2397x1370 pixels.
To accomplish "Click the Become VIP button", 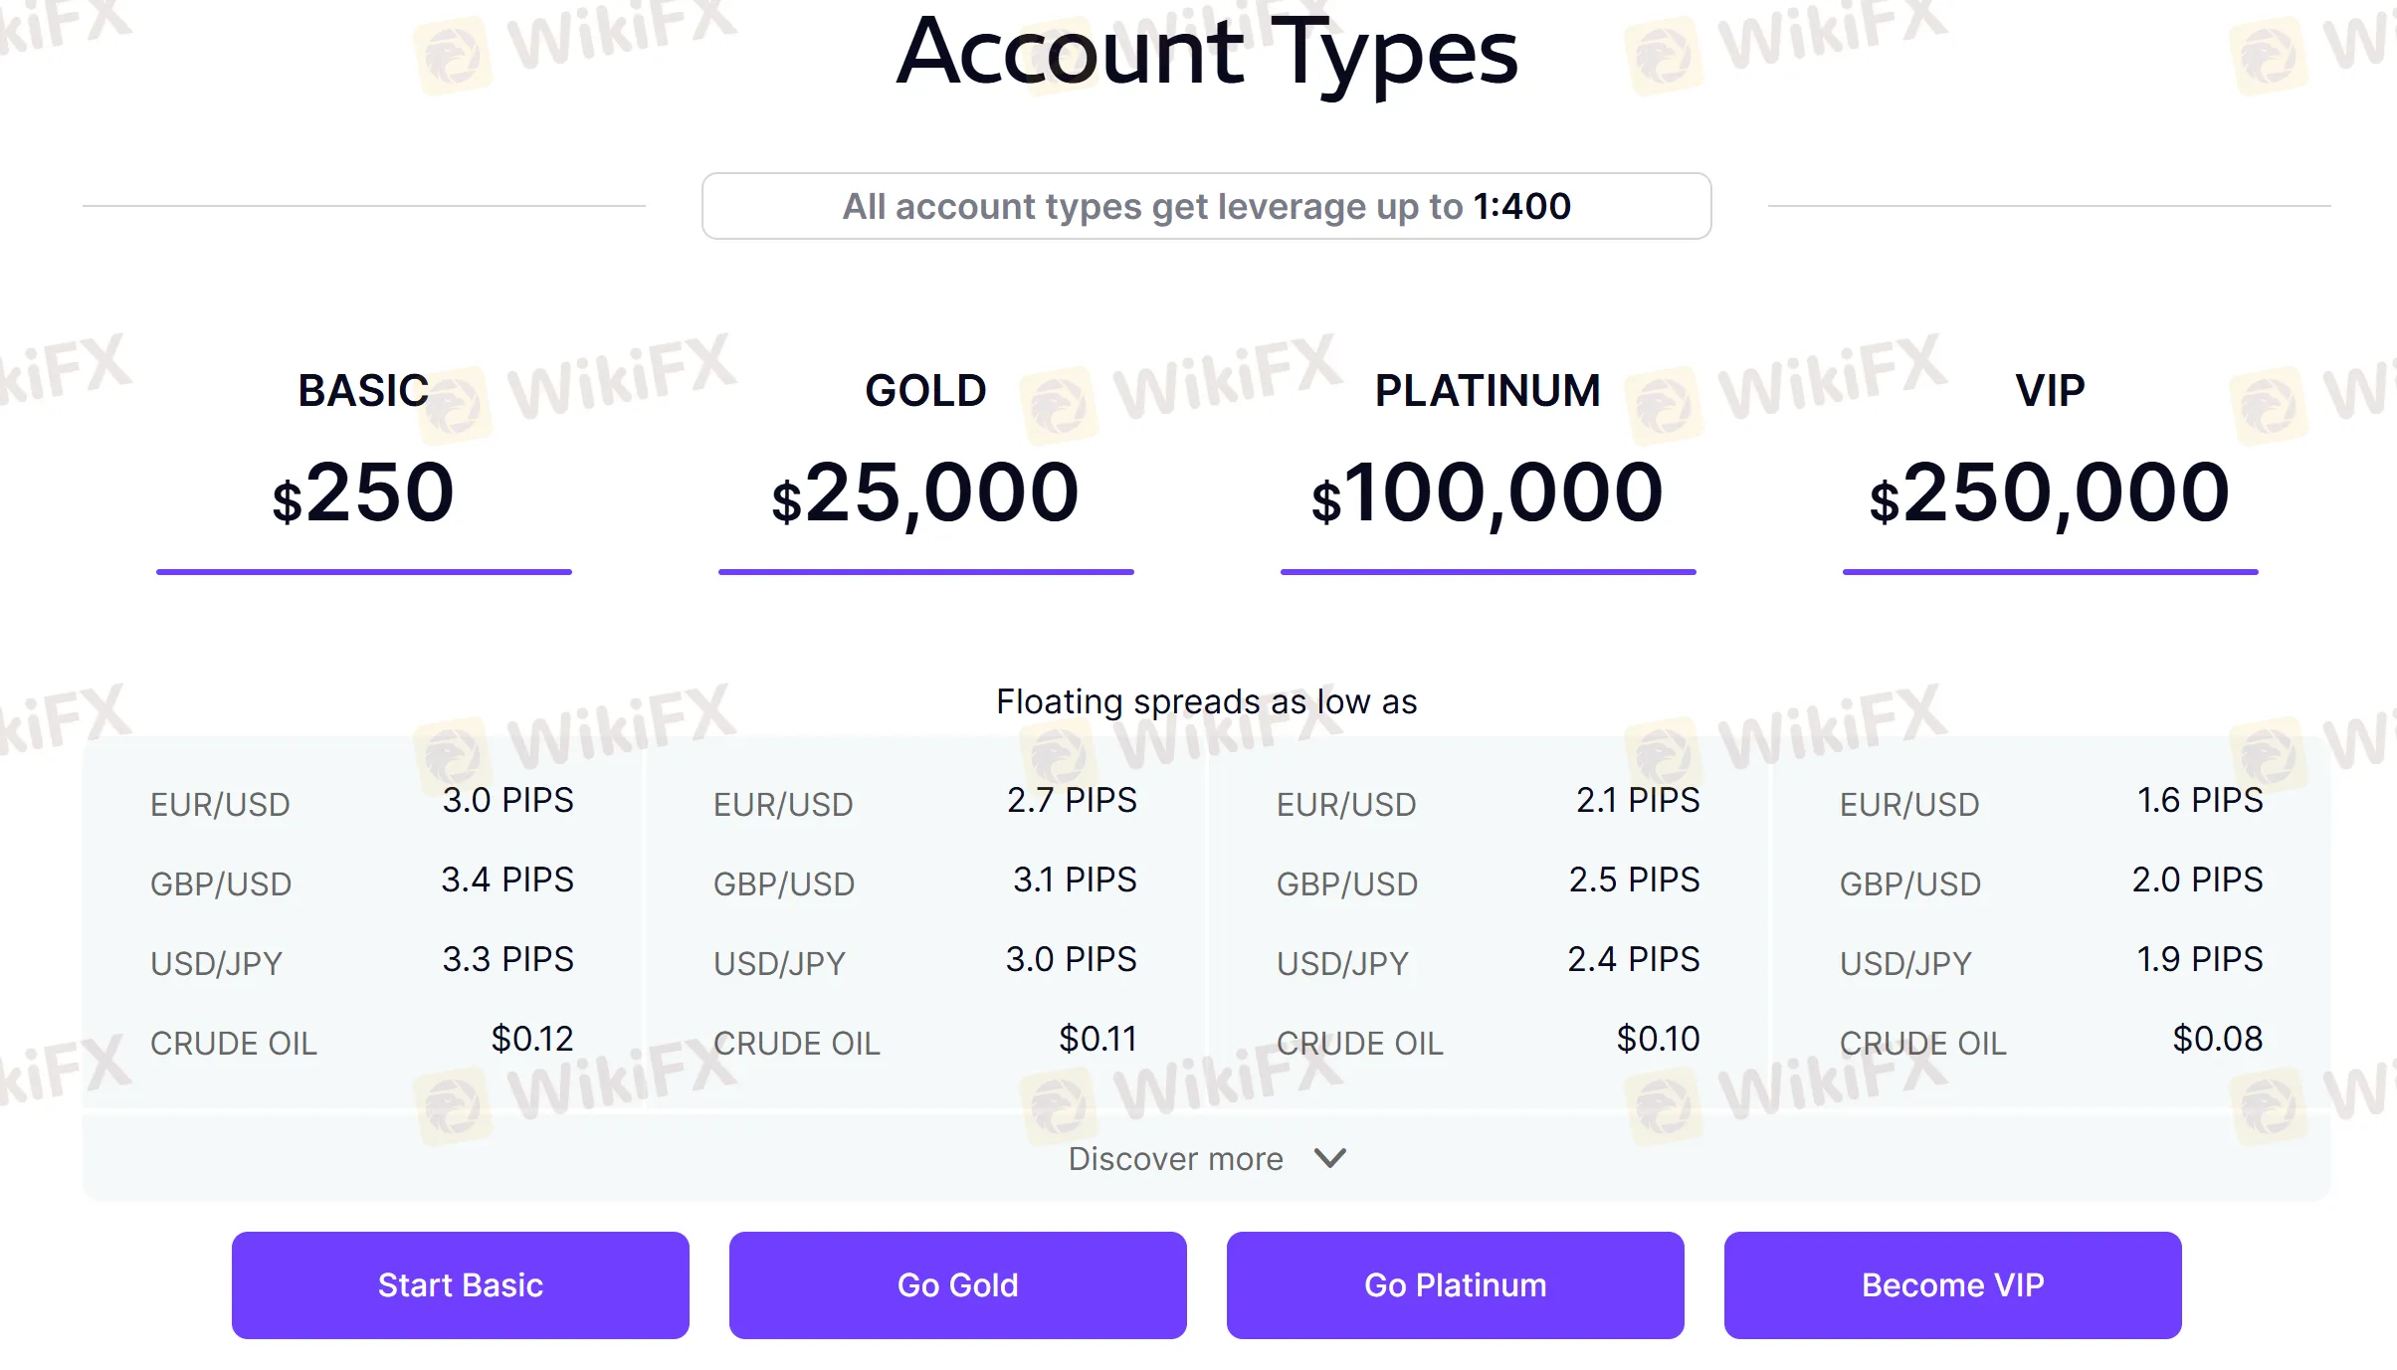I will [1952, 1284].
